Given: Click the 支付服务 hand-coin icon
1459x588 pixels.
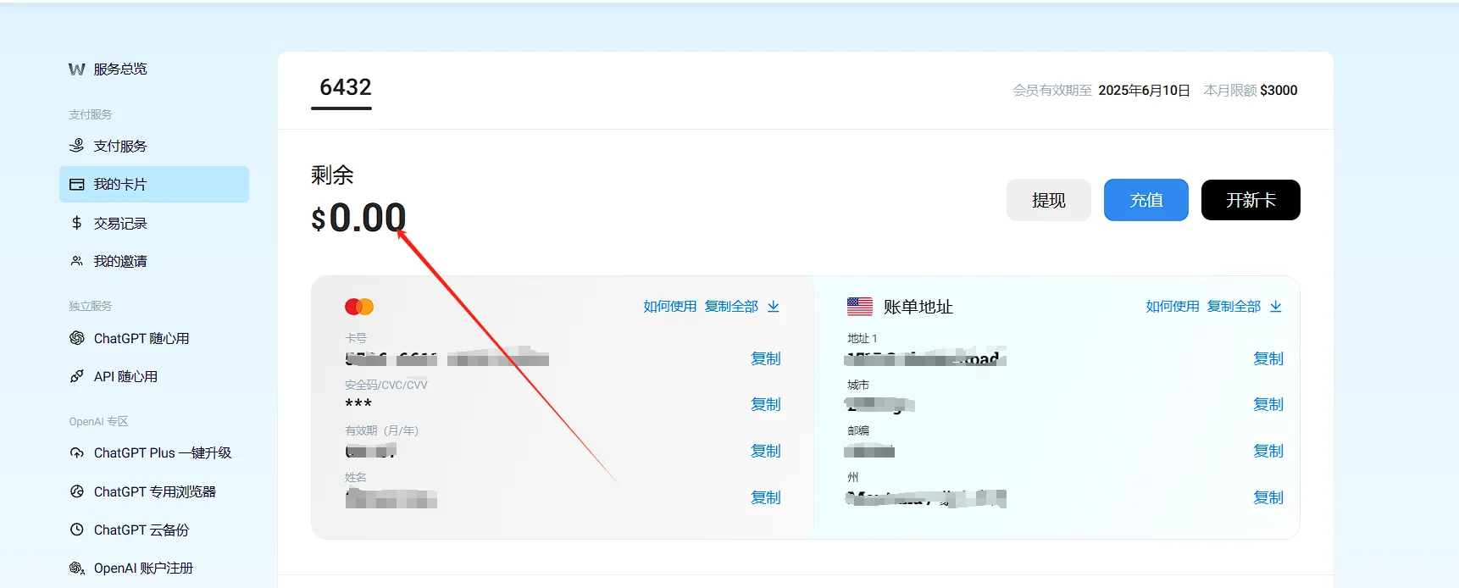Looking at the screenshot, I should [x=77, y=146].
